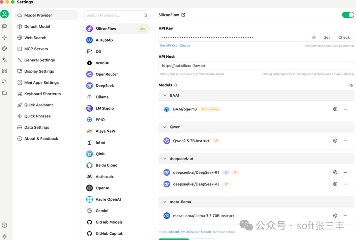This screenshot has height=240, width=356.
Task: Open the SiliconFlow Docs link
Action: pyautogui.click(x=180, y=232)
